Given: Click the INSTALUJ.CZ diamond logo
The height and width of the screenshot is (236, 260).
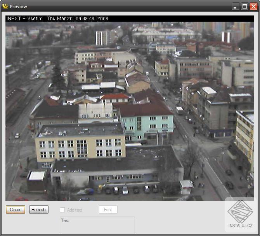Looking at the screenshot, I should (240, 211).
